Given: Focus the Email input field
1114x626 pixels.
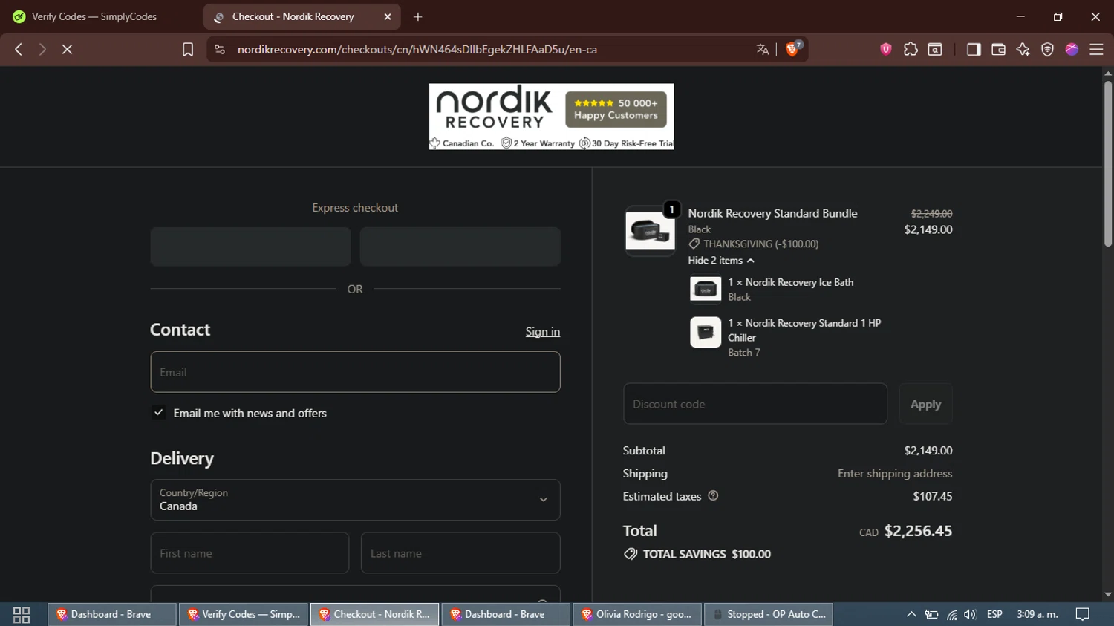Looking at the screenshot, I should [x=355, y=372].
